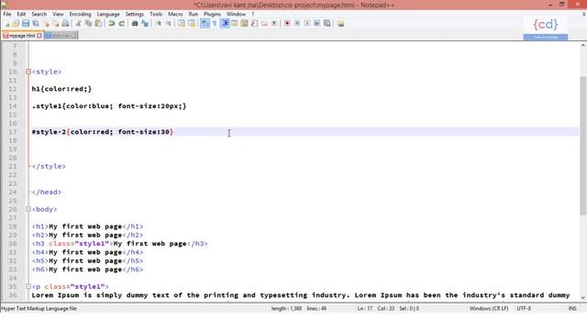The height and width of the screenshot is (330, 587).
Task: Click the Close document toolbar icon
Action: pos(47,24)
